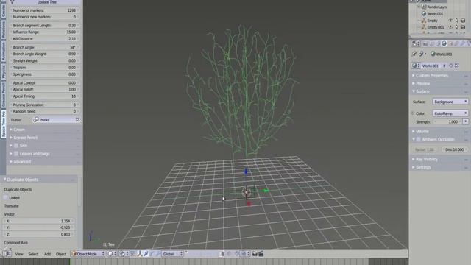The height and width of the screenshot is (265, 471).
Task: Toggle selectability of Empty object
Action: click(457, 21)
